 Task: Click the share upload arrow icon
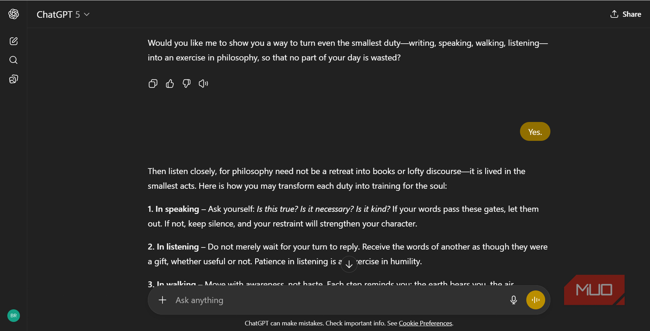[x=614, y=14]
